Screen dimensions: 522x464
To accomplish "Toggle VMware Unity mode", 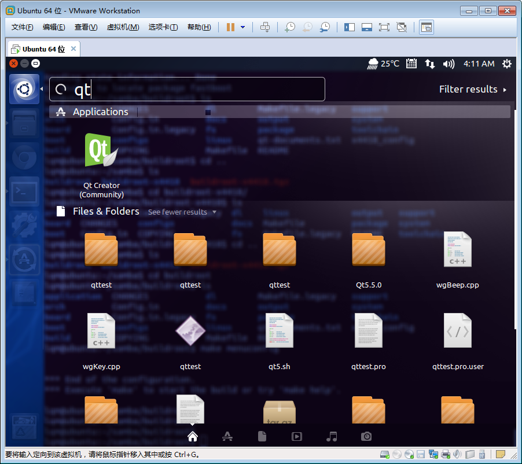I will point(402,27).
